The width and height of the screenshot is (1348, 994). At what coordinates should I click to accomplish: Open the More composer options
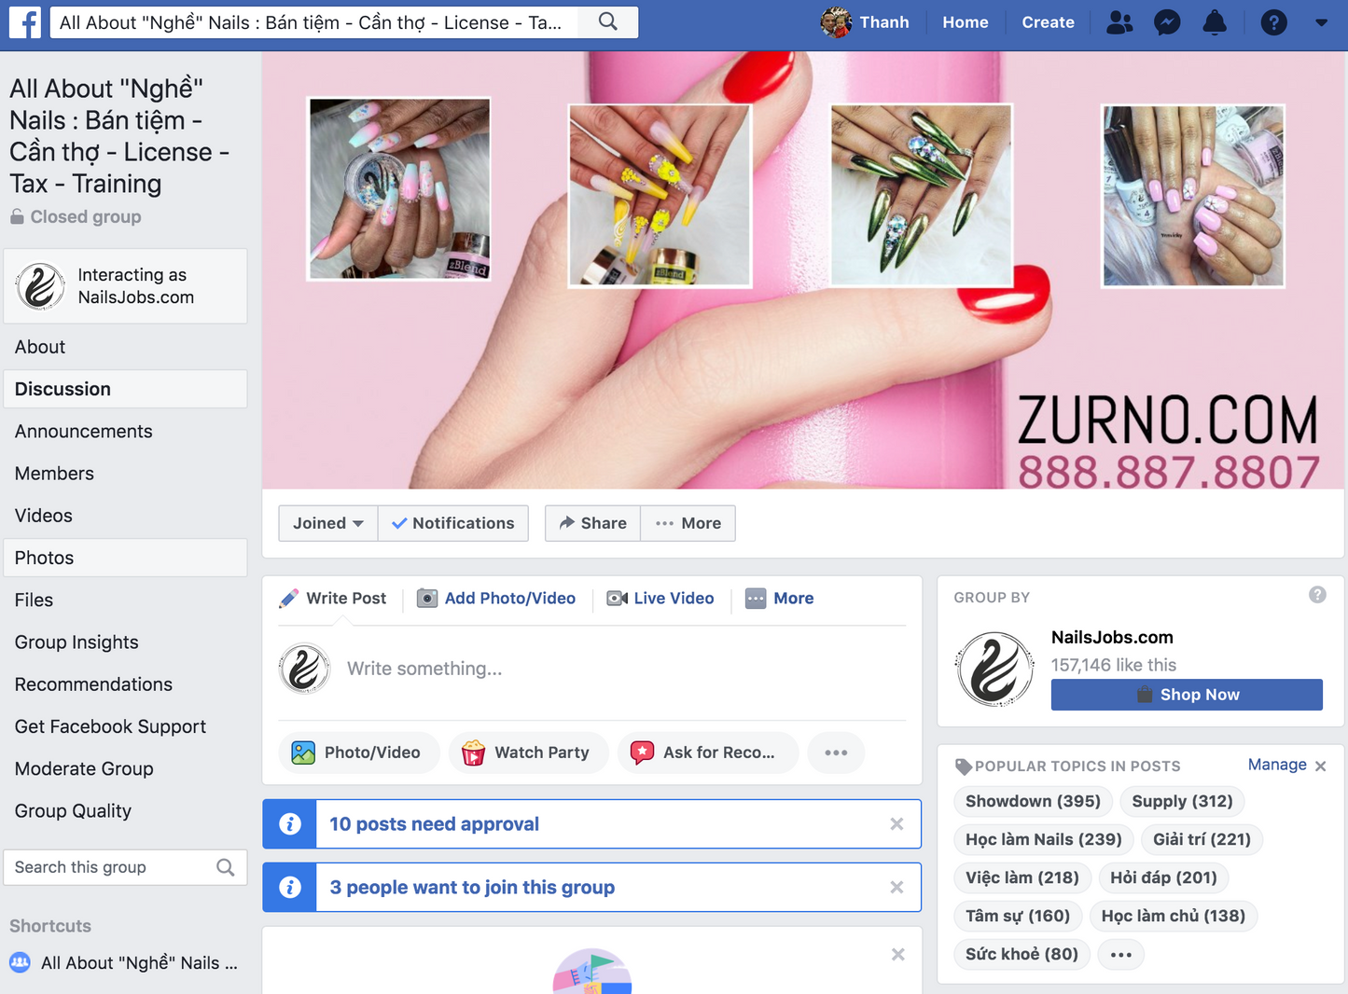780,599
